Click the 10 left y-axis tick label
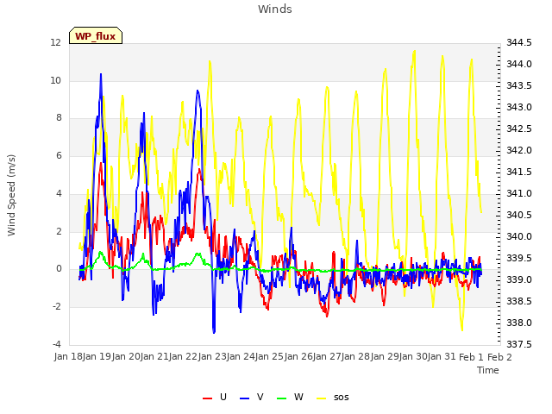 point(55,80)
